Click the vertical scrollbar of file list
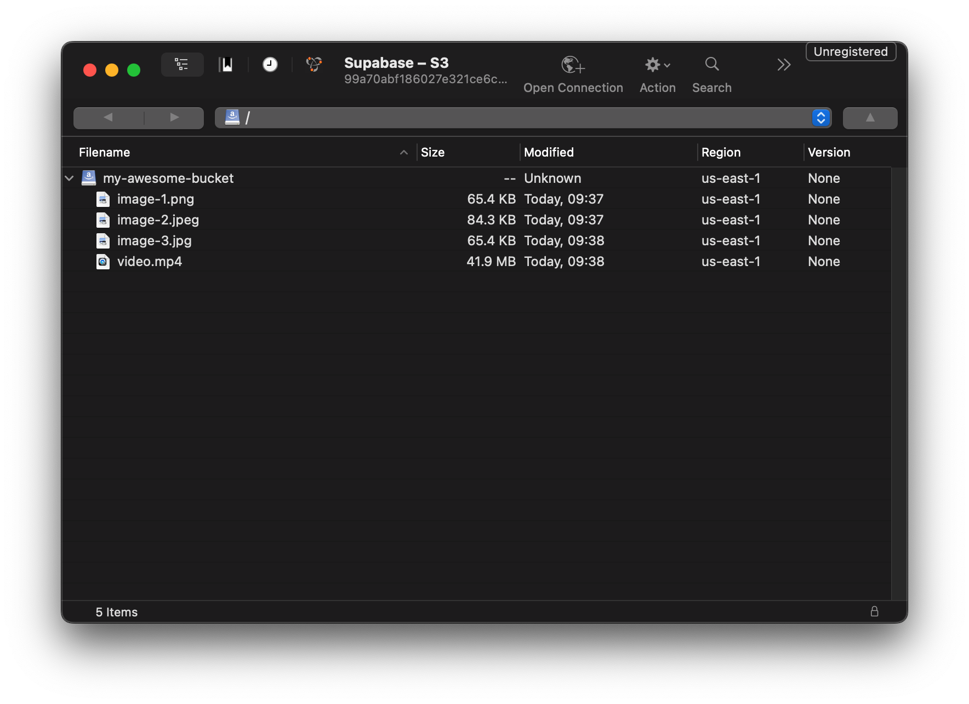Viewport: 969px width, 704px height. pos(899,383)
